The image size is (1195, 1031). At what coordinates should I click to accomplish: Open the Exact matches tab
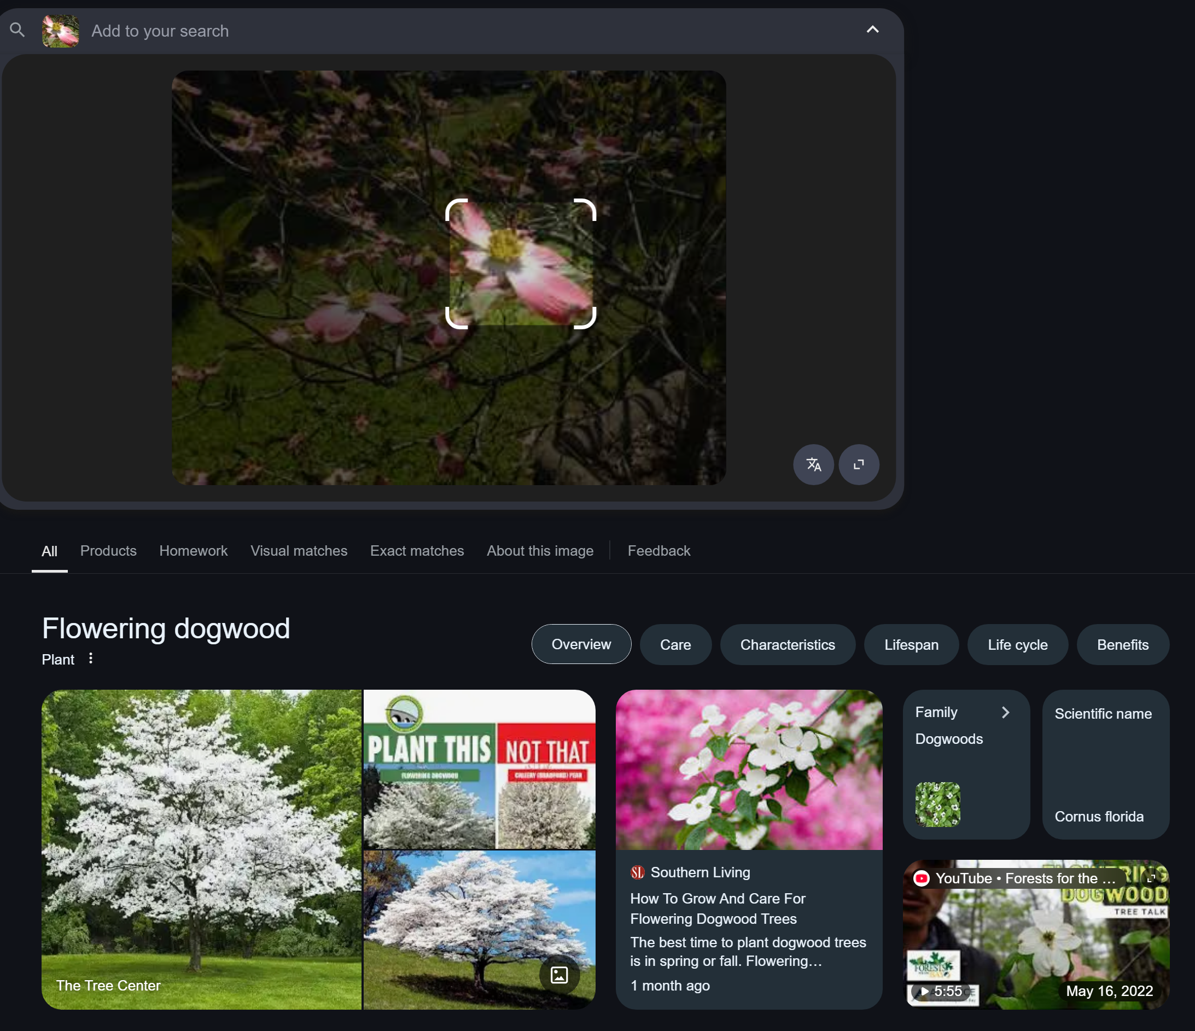click(x=417, y=551)
